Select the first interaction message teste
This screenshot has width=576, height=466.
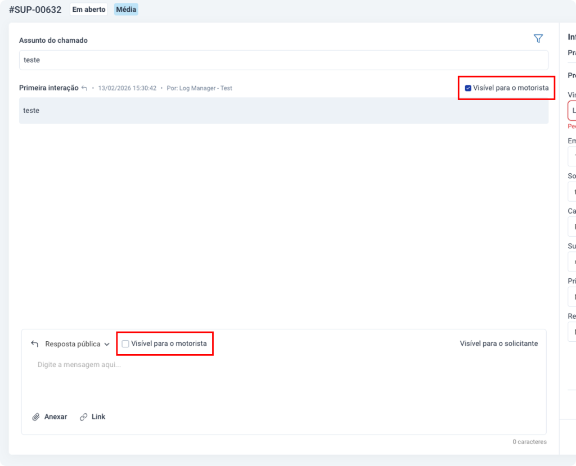pos(31,111)
